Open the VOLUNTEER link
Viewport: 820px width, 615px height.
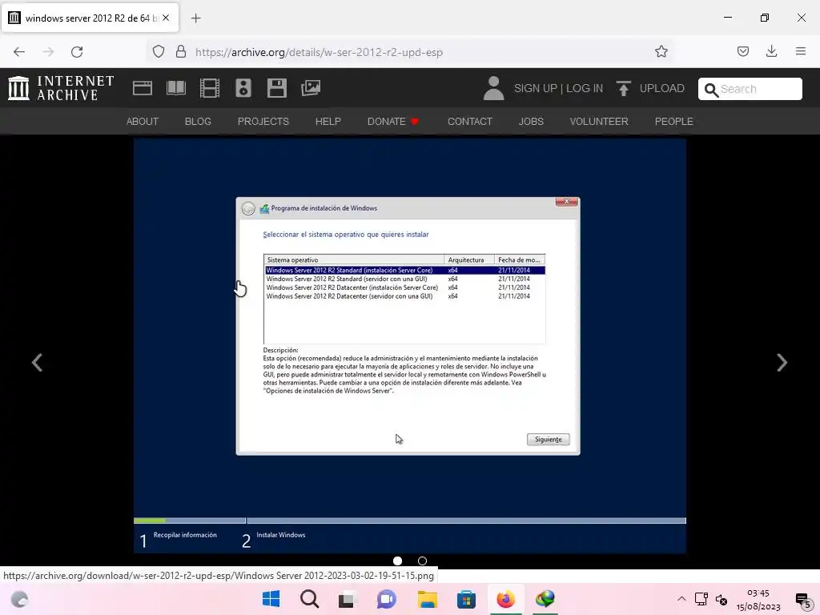click(x=599, y=122)
